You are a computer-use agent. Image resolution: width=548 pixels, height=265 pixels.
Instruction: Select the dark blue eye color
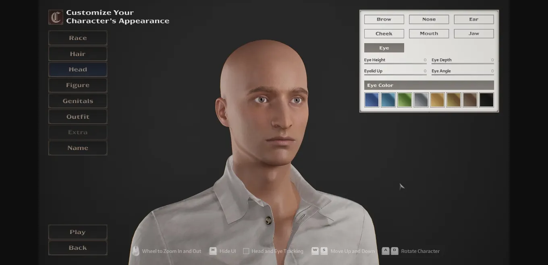[x=372, y=100]
